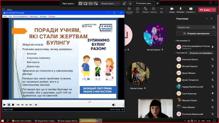Open the Воспроизведение menu in player
Image resolution: width=219 pixels, height=123 pixels.
point(21,16)
